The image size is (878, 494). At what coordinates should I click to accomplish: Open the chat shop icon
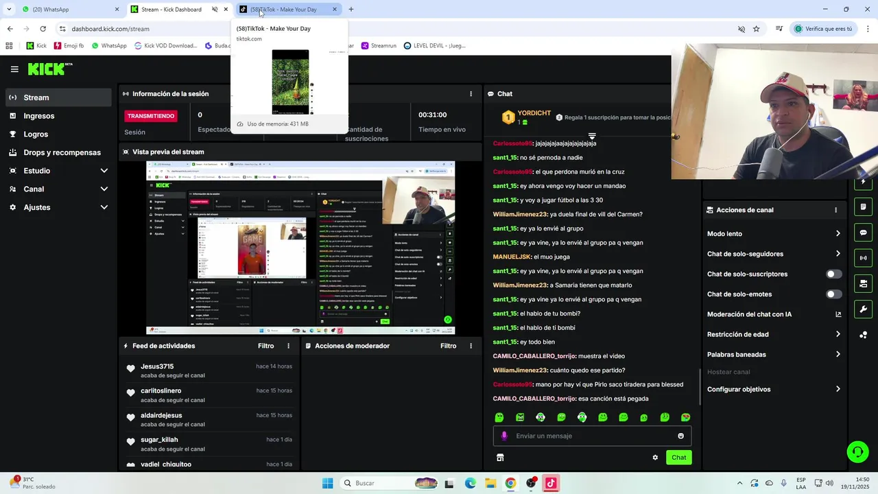pyautogui.click(x=500, y=458)
